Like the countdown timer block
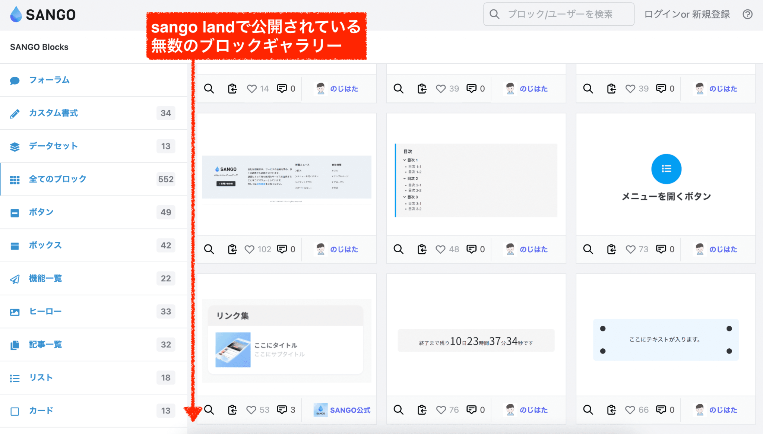 tap(440, 410)
